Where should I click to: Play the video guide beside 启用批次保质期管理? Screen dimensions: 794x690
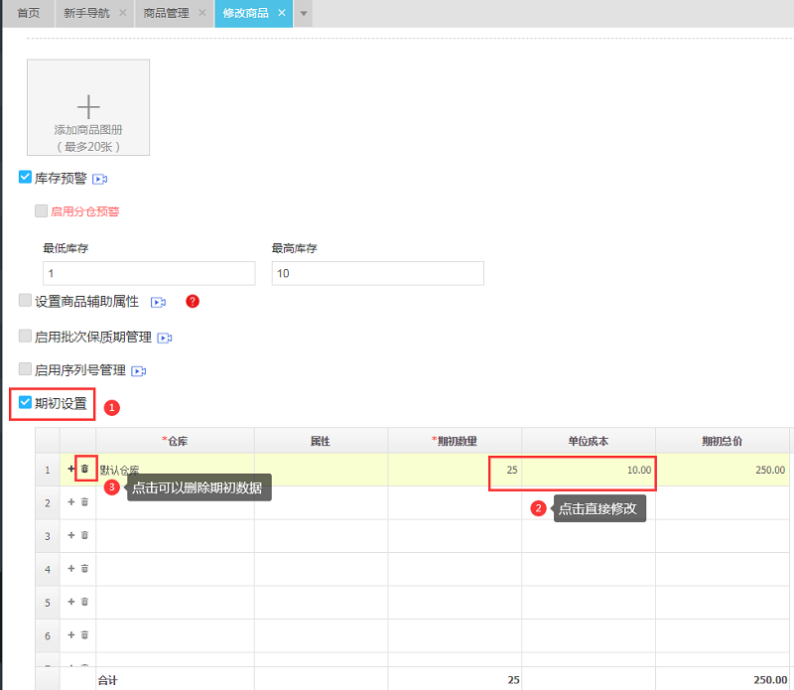[165, 339]
